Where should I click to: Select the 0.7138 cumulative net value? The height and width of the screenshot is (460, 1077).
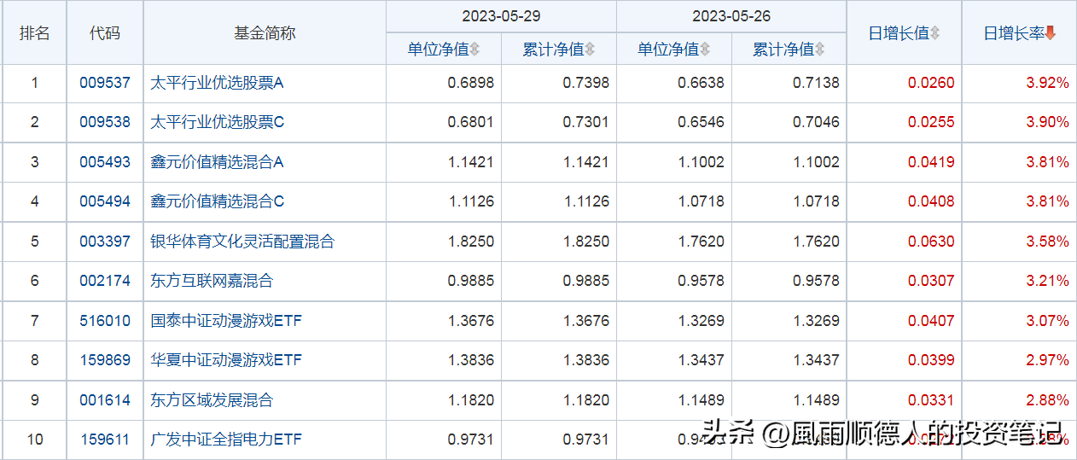click(817, 83)
